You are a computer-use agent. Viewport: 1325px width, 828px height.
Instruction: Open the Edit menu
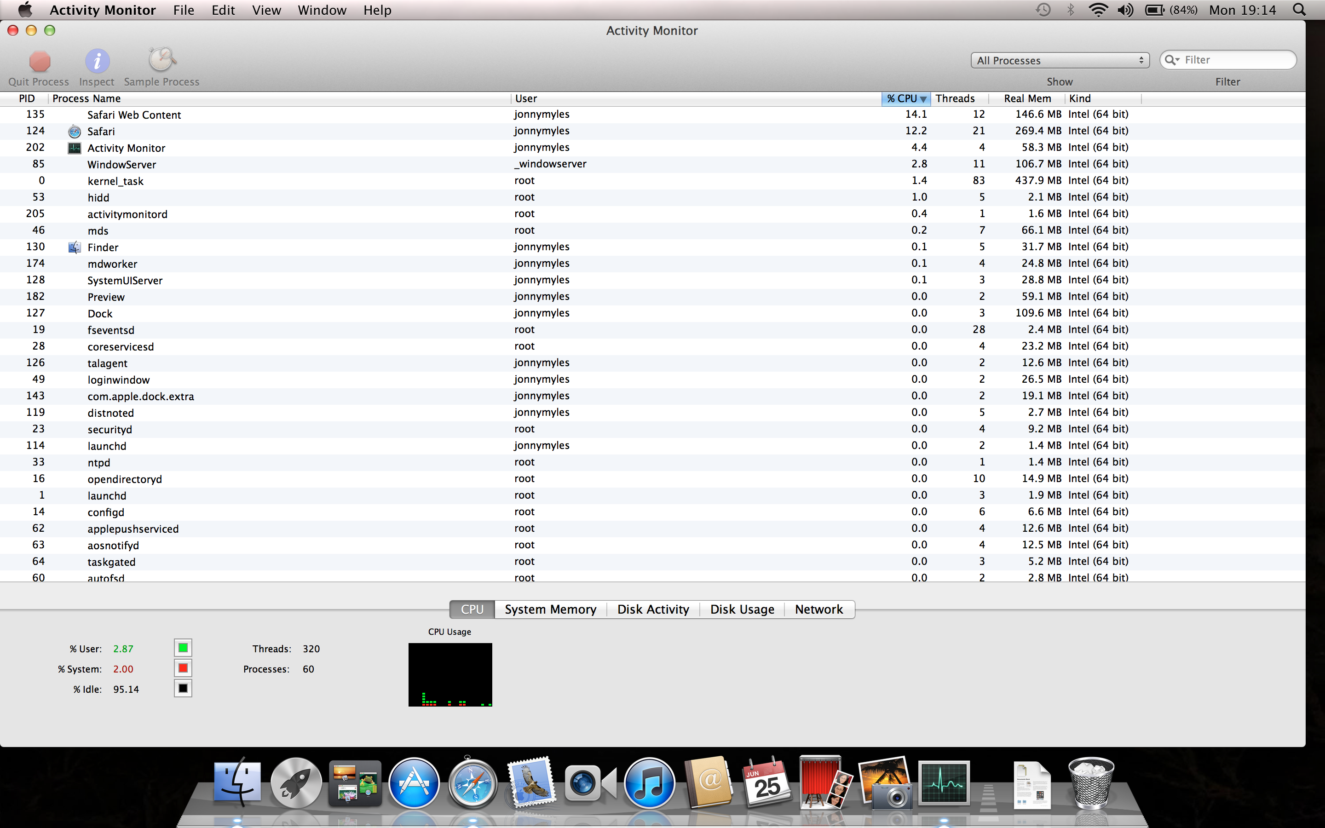[223, 10]
